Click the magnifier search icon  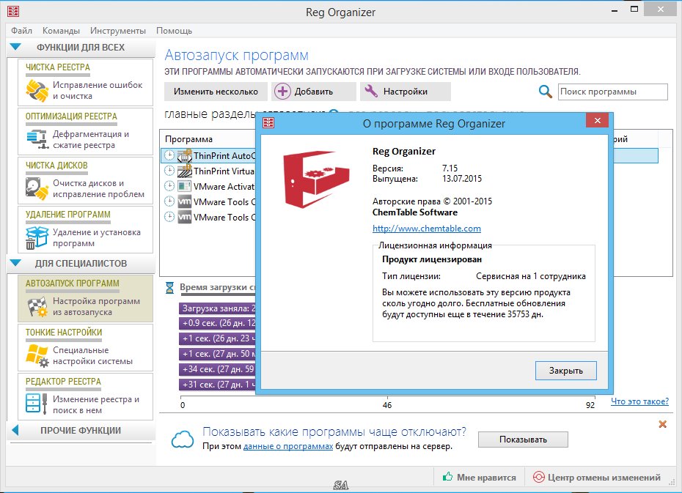coord(545,92)
